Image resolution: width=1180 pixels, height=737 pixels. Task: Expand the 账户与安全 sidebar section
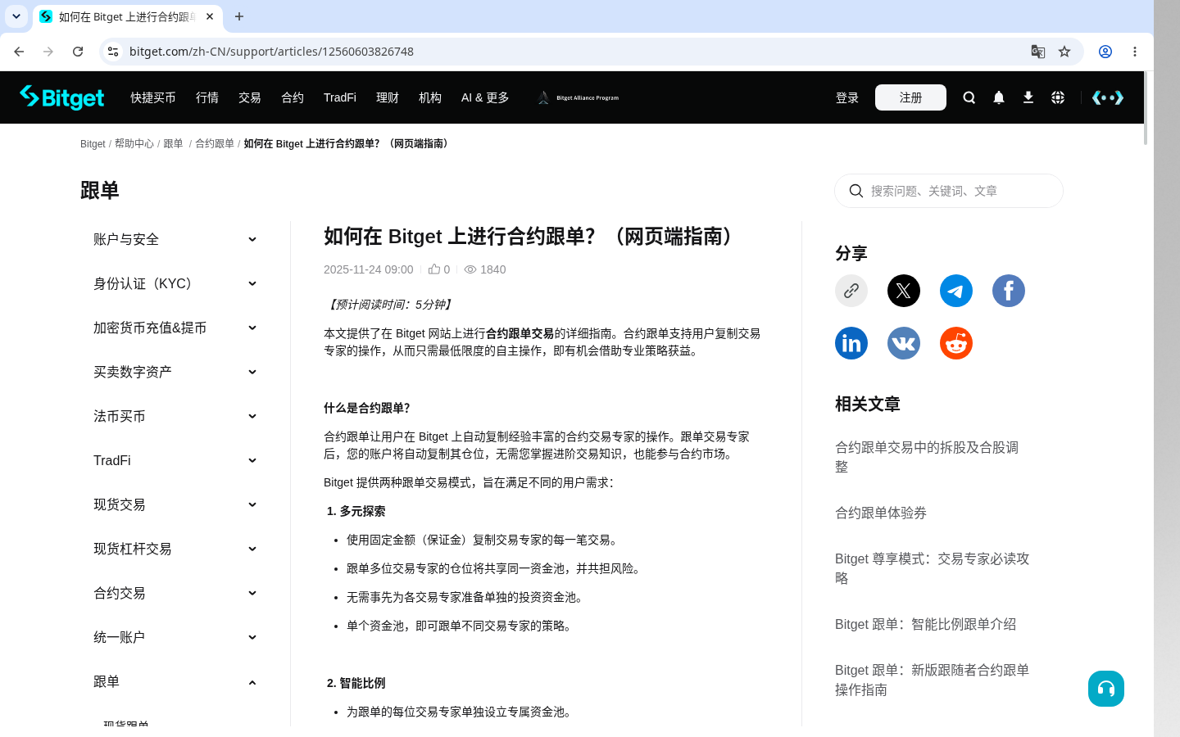click(x=175, y=239)
